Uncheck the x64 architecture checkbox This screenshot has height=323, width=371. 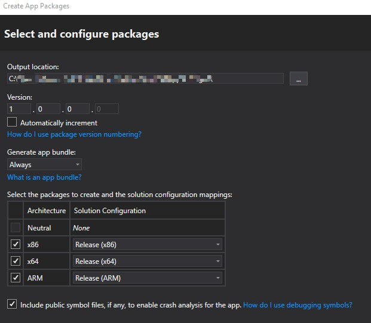(16, 261)
